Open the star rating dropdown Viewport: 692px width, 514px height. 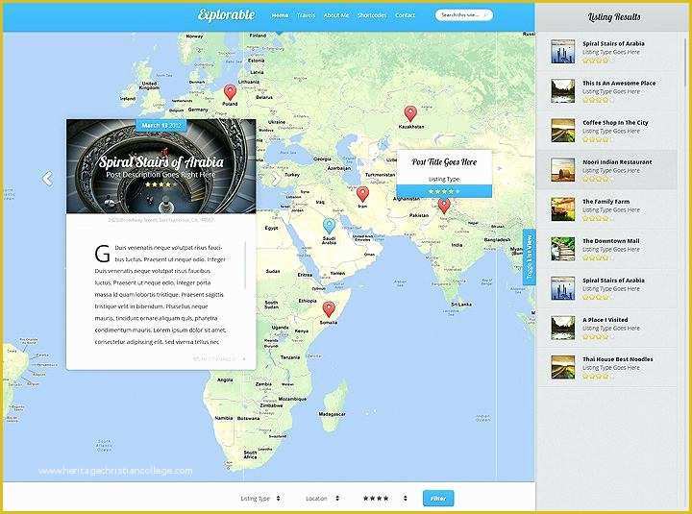coord(384,498)
